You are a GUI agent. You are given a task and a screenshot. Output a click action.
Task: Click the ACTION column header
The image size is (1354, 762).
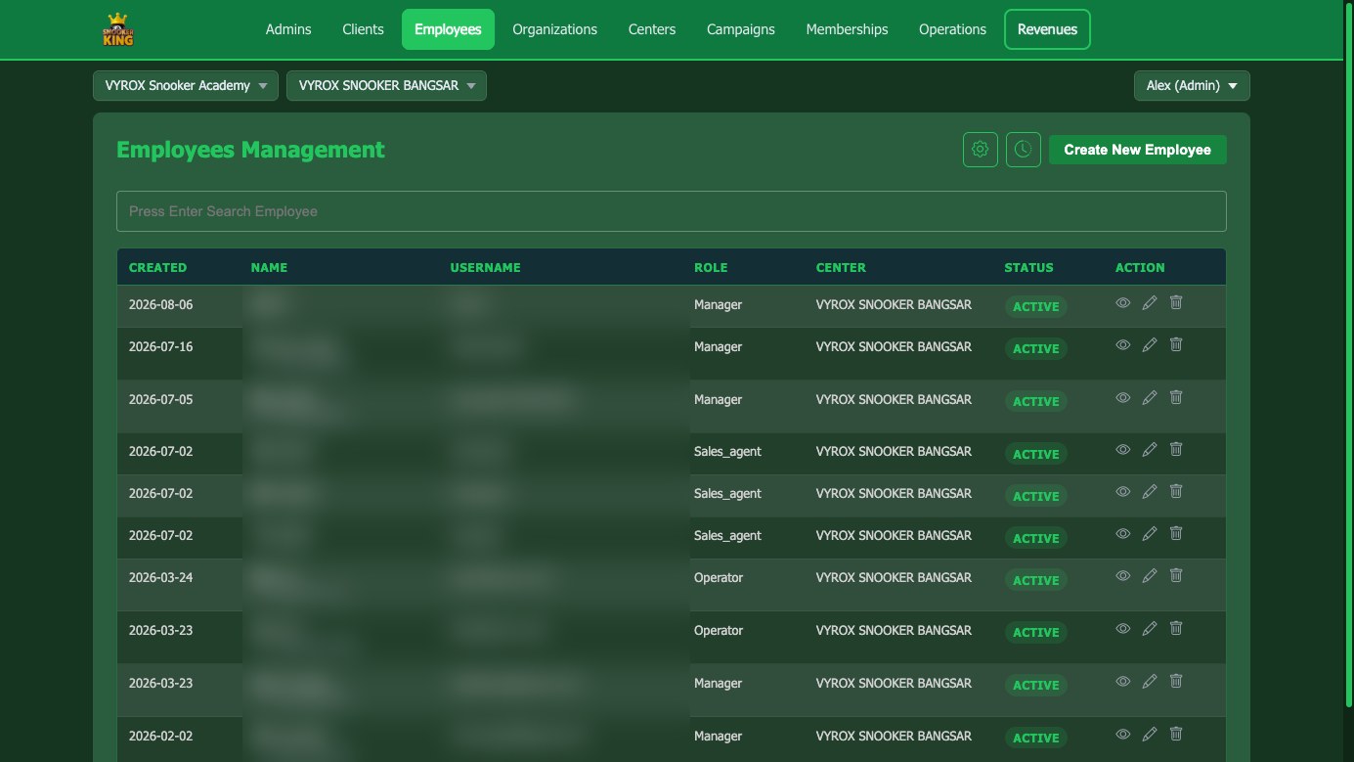click(1140, 267)
